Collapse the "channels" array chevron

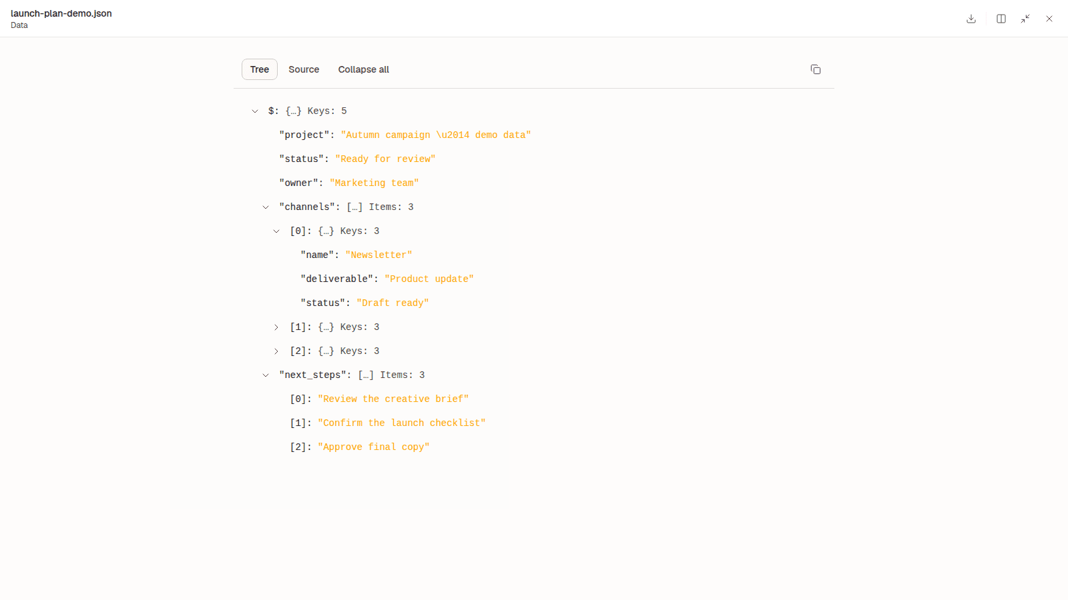(266, 207)
